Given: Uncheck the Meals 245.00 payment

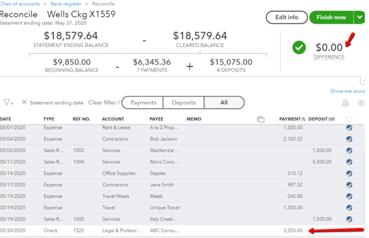Looking at the screenshot, I should coord(349,196).
